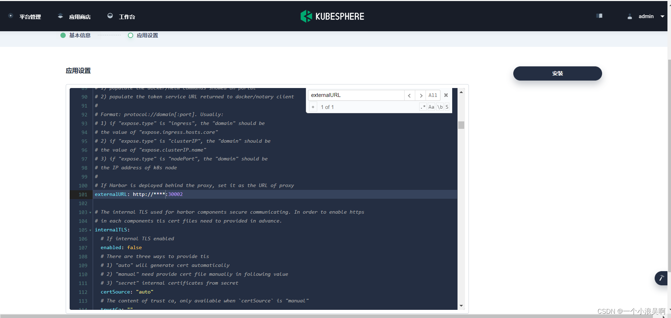
Task: Open the 平台管理 platform management menu
Action: coord(30,17)
